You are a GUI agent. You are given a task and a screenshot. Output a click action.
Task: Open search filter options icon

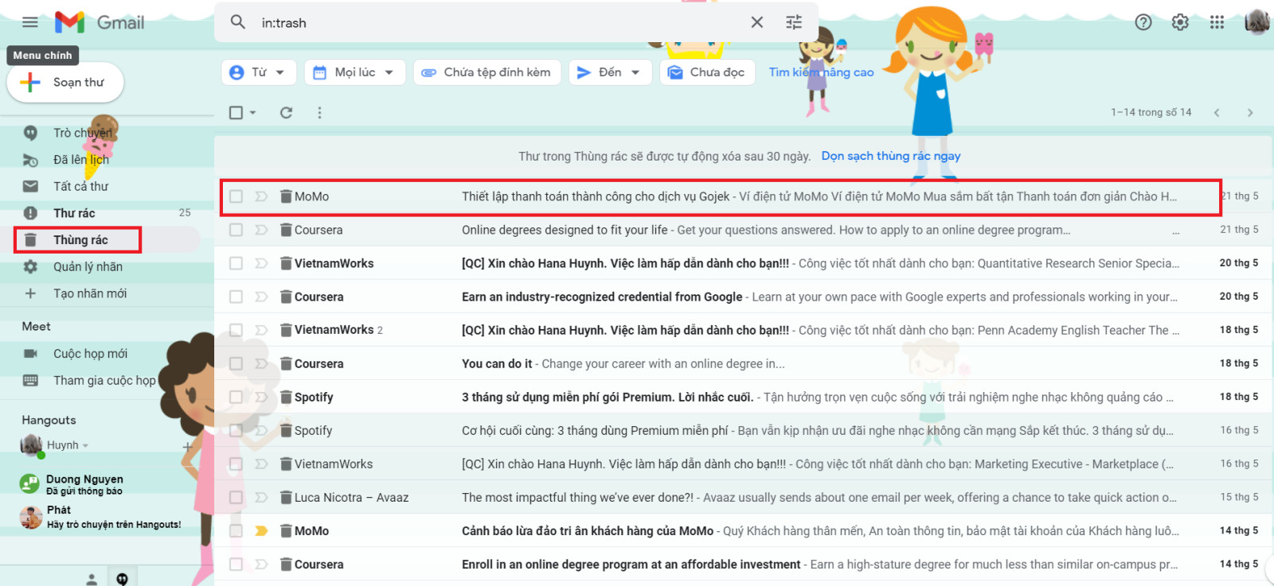[794, 22]
